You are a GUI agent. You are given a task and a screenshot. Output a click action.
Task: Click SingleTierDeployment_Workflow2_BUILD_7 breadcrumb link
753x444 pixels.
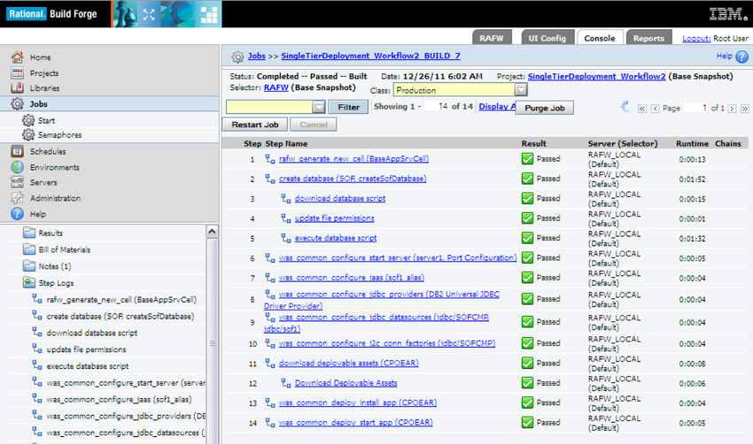click(x=370, y=56)
